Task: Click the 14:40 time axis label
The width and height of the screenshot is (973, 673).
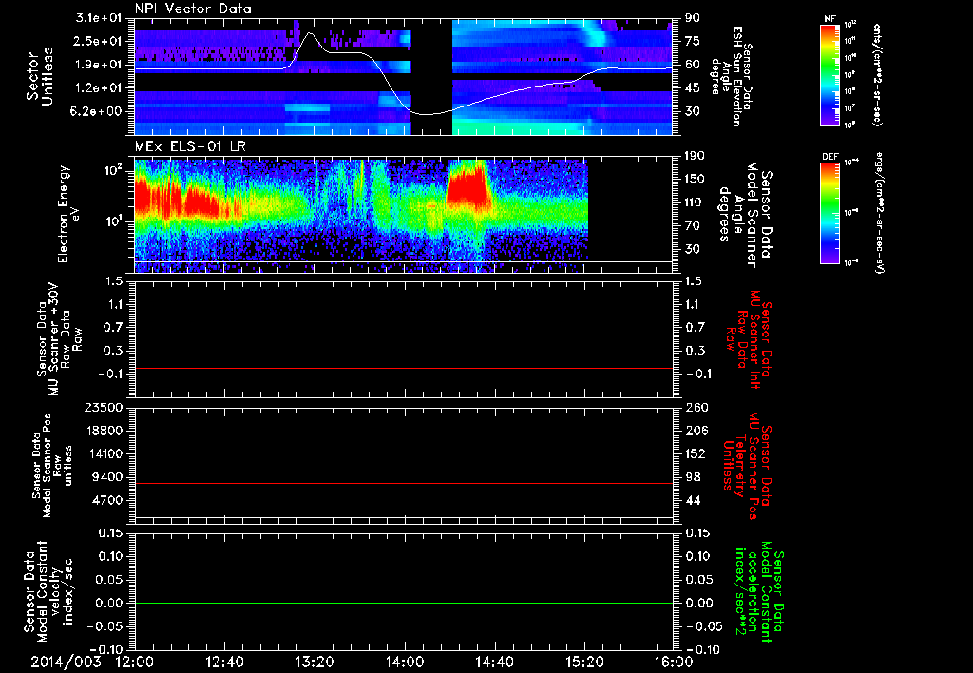Action: coord(494,662)
